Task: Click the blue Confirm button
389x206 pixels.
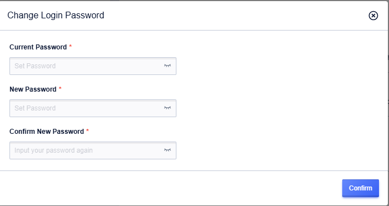Action: pyautogui.click(x=361, y=188)
